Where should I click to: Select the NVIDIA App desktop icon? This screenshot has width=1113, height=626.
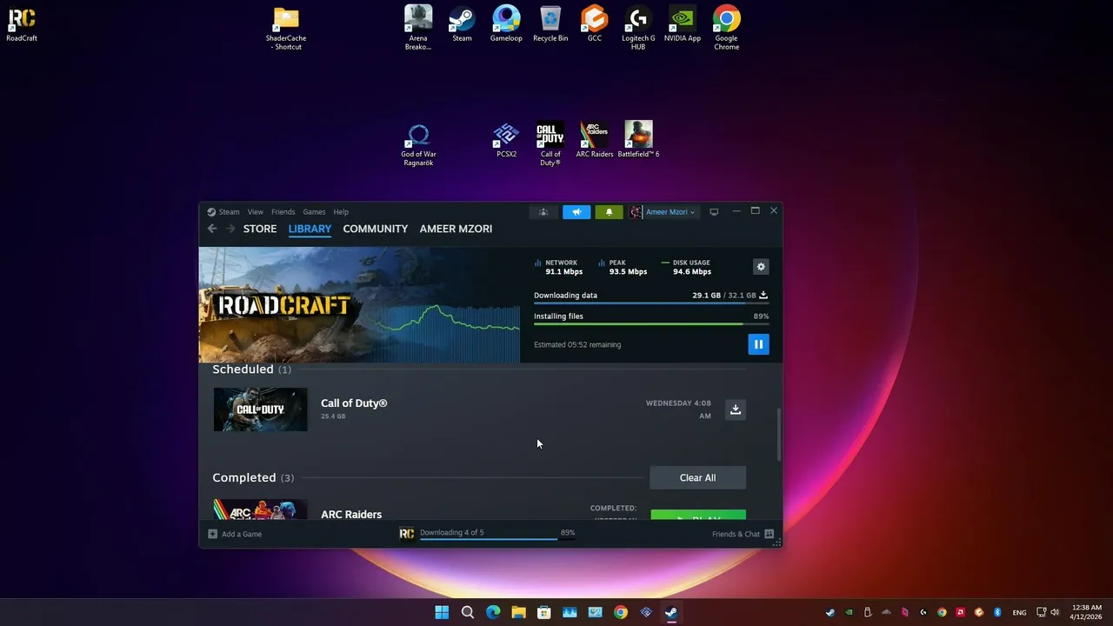click(x=683, y=24)
